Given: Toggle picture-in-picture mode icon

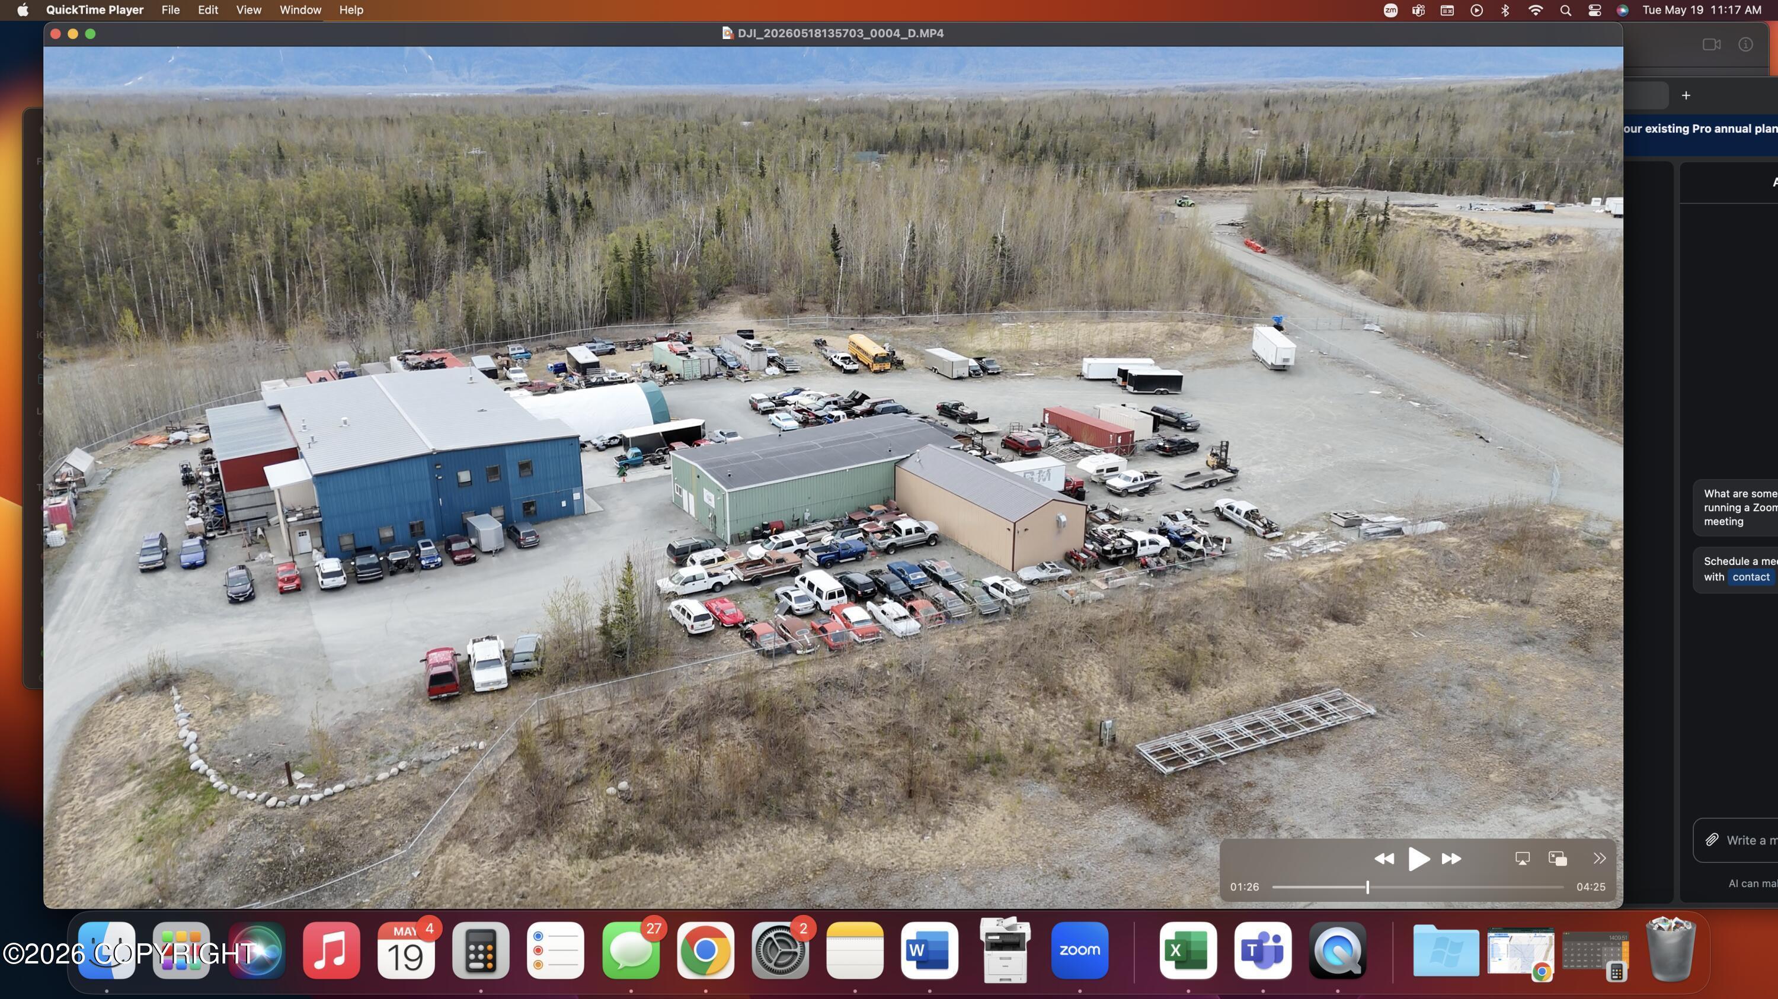Looking at the screenshot, I should pos(1558,858).
